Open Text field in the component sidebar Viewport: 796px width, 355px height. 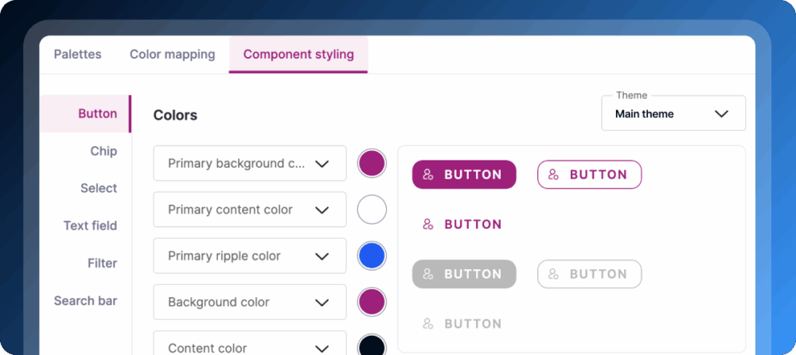[x=90, y=226]
